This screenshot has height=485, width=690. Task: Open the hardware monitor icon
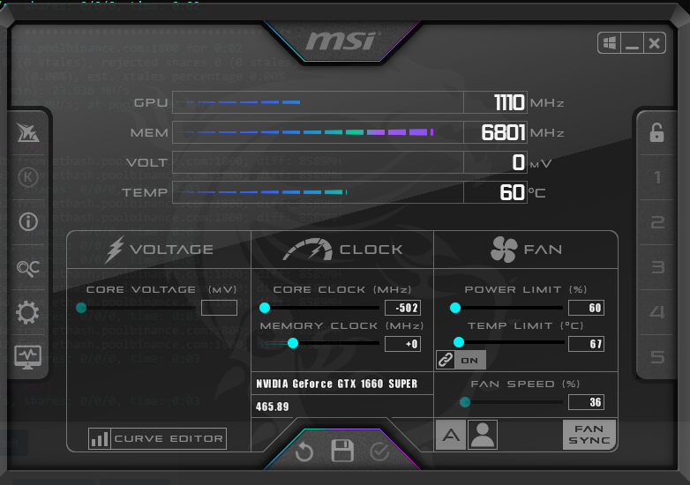tap(27, 357)
